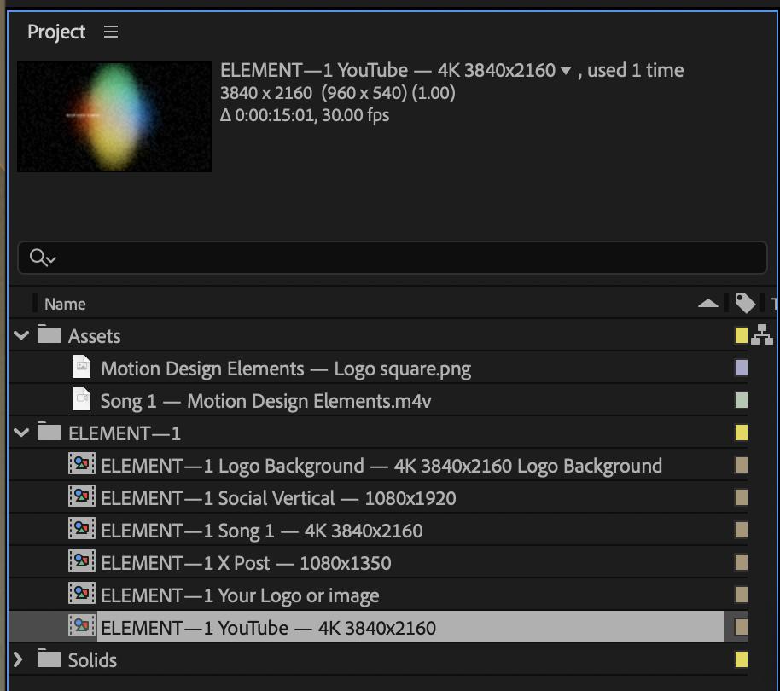780x691 pixels.
Task: Click the folder icon of the Solids folder
Action: pos(47,659)
